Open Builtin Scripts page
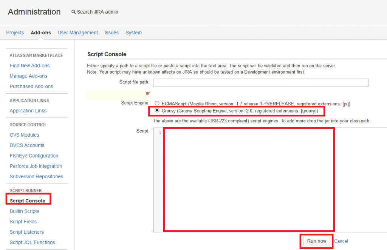 pyautogui.click(x=24, y=211)
